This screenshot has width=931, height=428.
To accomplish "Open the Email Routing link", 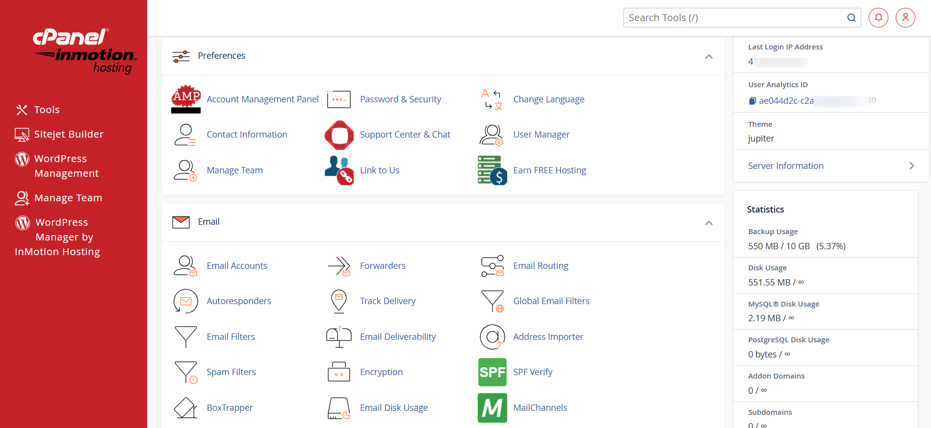I will 541,266.
